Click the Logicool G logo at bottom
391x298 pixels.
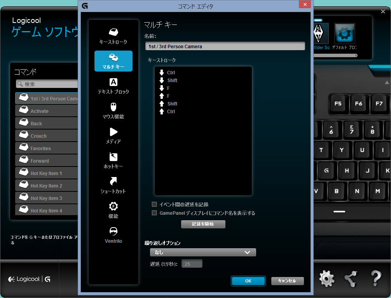pos(29,279)
